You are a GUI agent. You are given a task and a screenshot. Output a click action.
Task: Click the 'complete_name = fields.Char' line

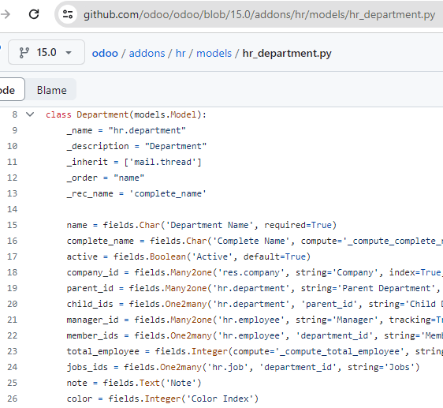pyautogui.click(x=255, y=241)
